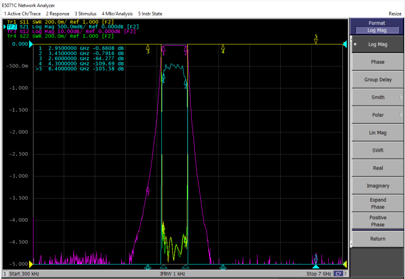Image resolution: width=405 pixels, height=279 pixels.
Task: Click the yellow reference arrow at bottom-left of graph
Action: click(31, 264)
